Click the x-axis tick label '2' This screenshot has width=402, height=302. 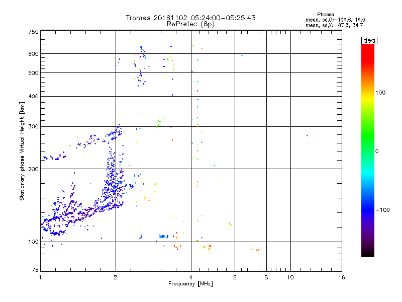coord(116,277)
